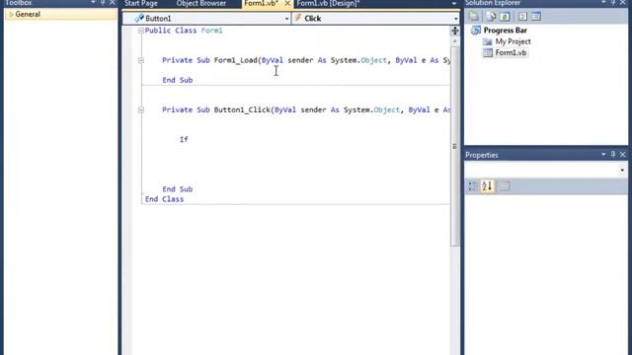Click the Click event lightning icon
This screenshot has width=632, height=355.
298,18
